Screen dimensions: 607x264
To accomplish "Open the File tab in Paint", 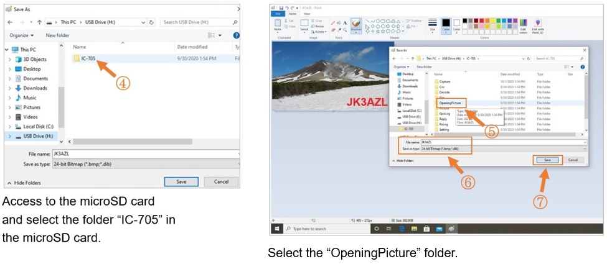I will click(x=279, y=13).
